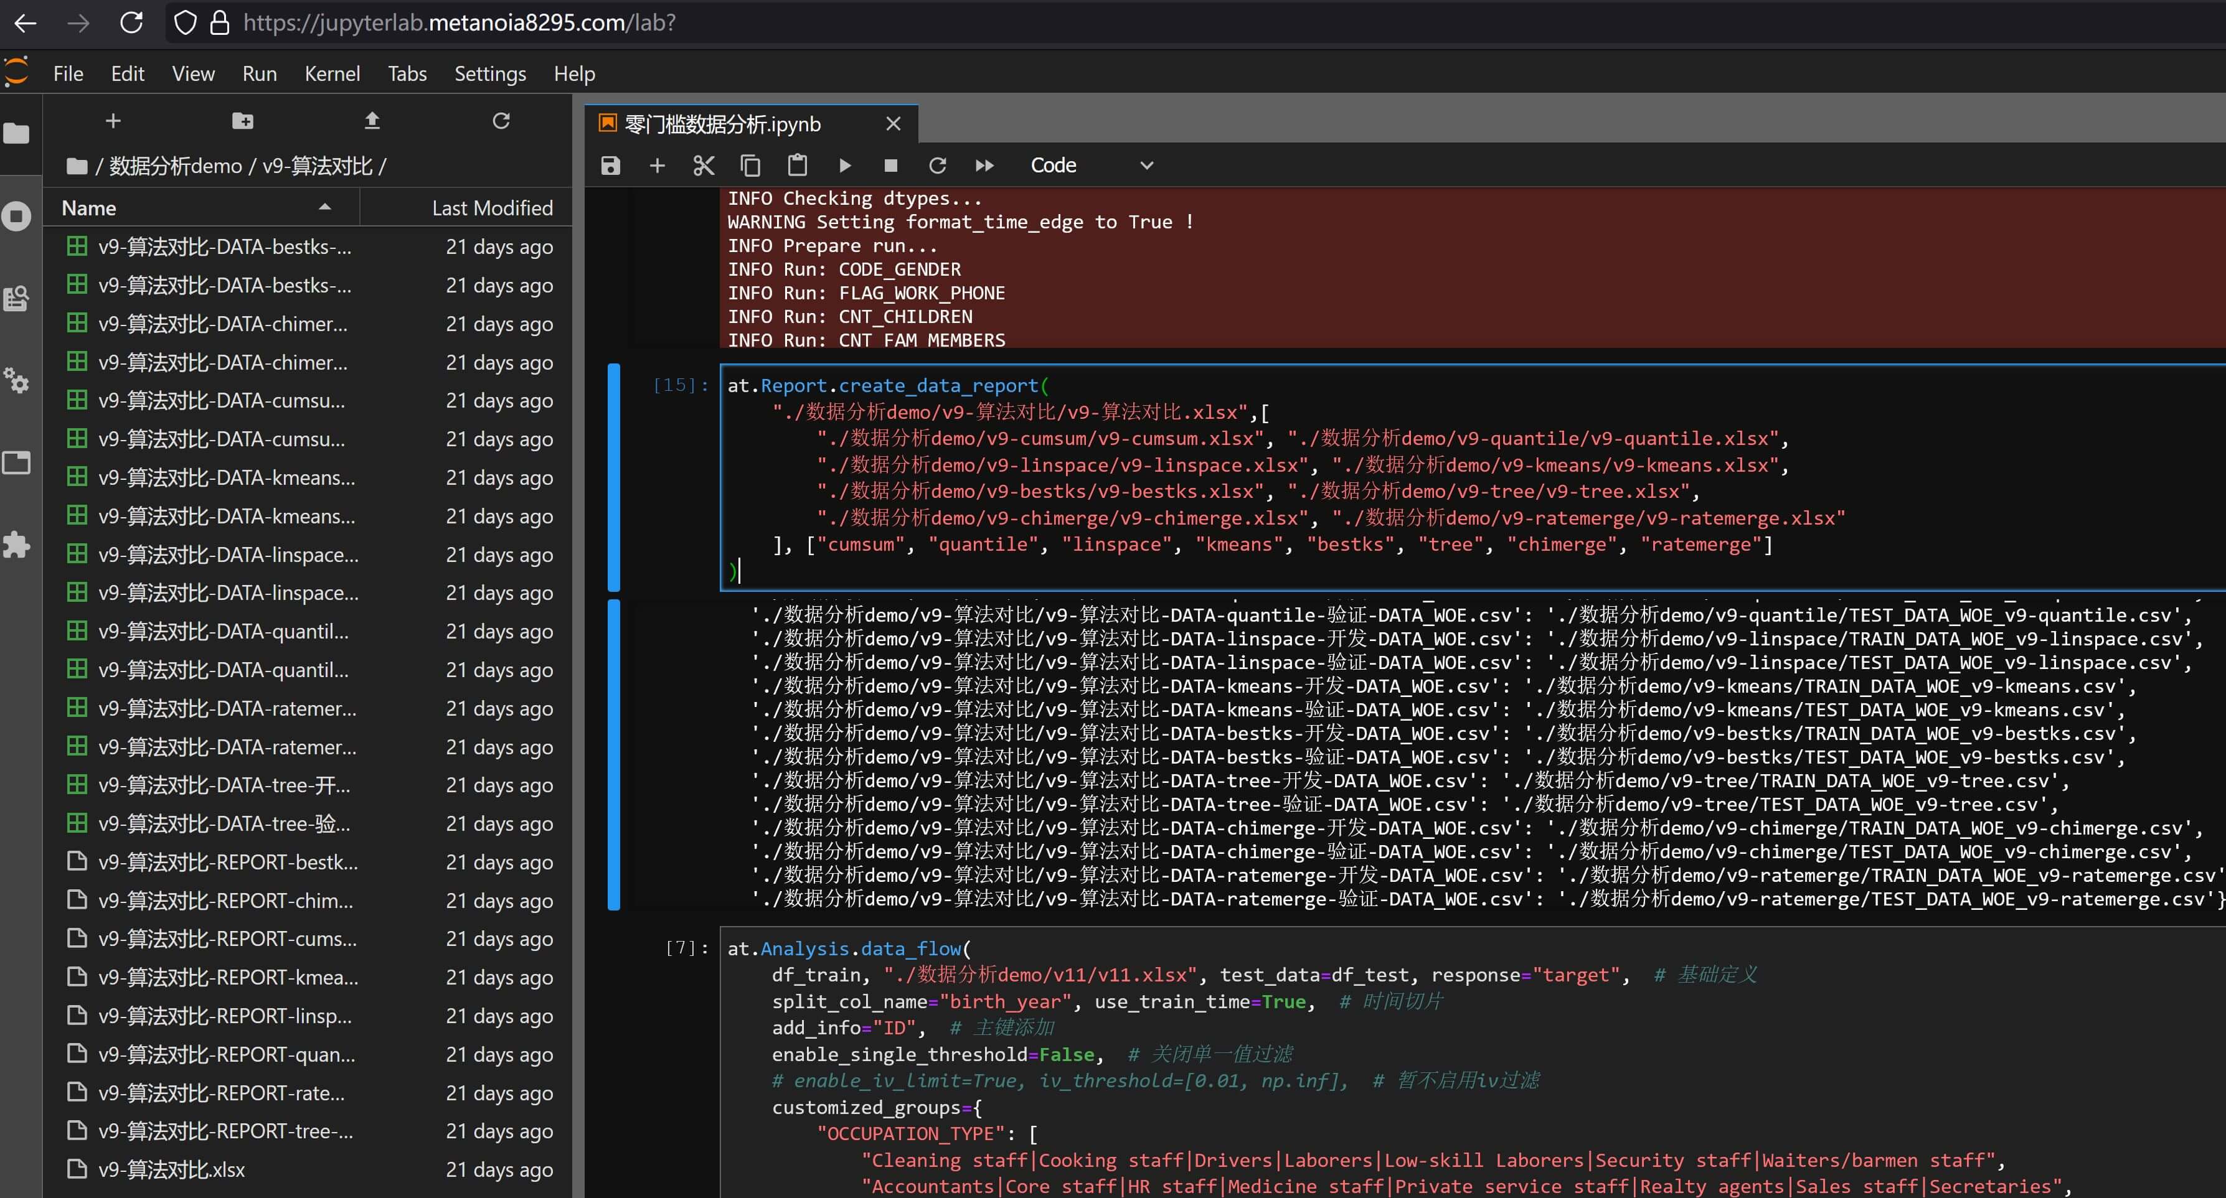Click the upload files icon

372,121
